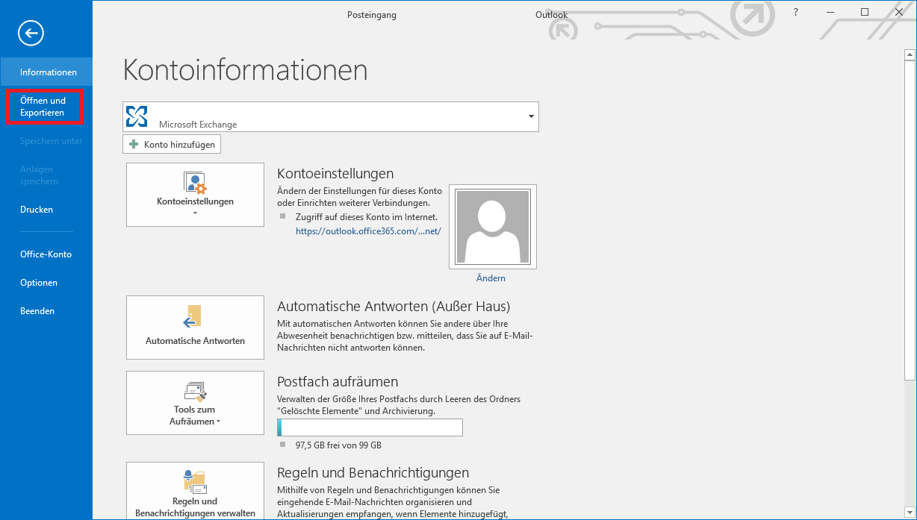Click the Tools zum Aufräumen icon

tap(195, 391)
